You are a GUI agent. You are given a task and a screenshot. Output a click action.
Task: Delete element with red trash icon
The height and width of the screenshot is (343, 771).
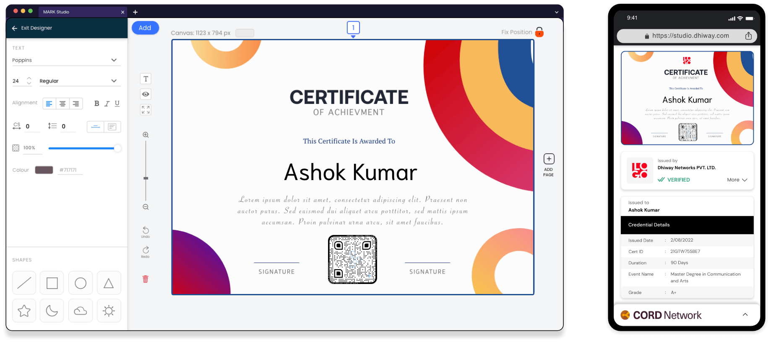point(146,279)
